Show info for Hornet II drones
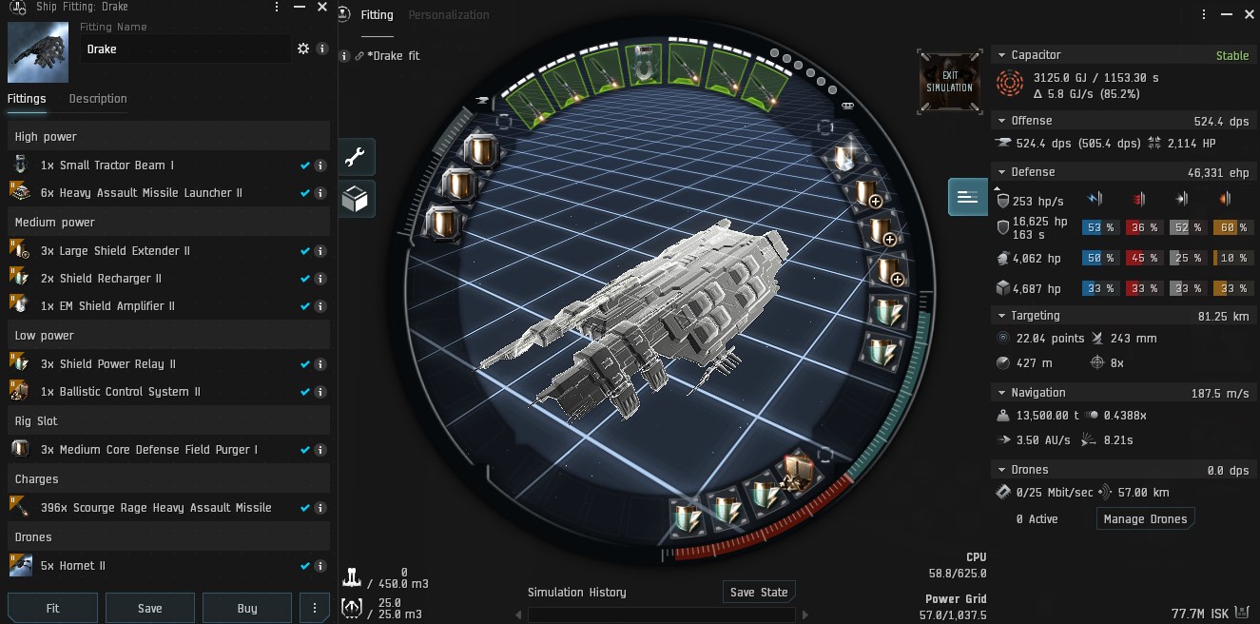 tap(320, 566)
